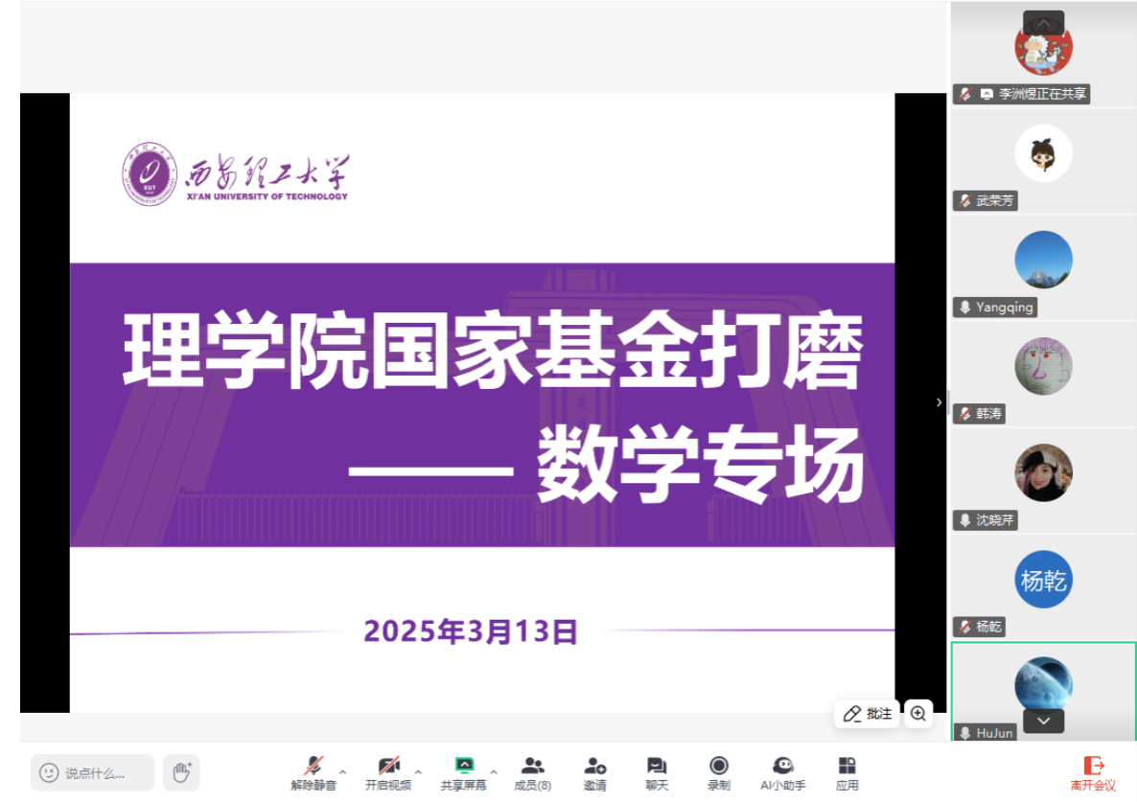Start recording with the 录制 icon

coord(718,771)
